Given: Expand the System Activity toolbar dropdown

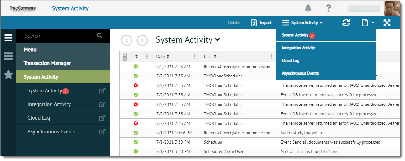Looking at the screenshot, I should click(302, 23).
